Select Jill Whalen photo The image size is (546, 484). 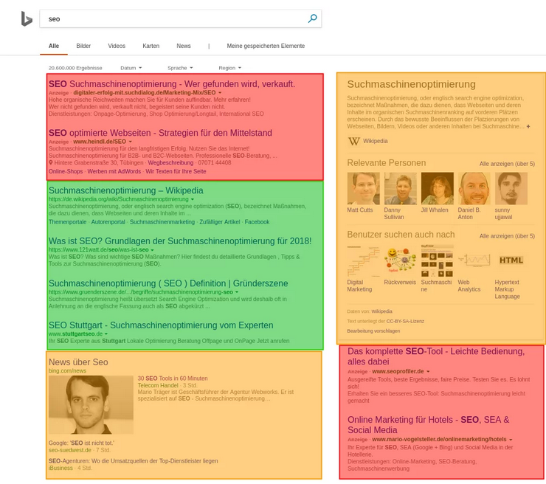tap(438, 188)
